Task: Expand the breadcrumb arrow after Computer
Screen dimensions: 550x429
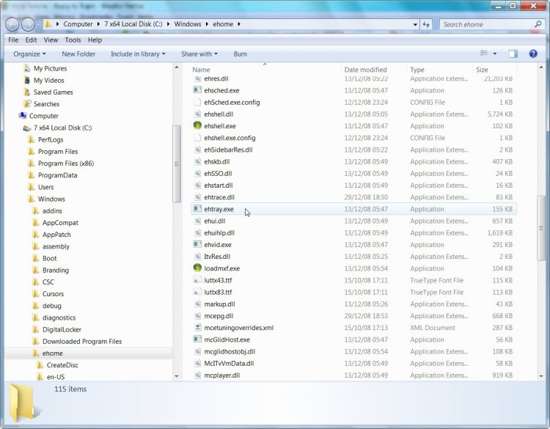Action: (98, 24)
